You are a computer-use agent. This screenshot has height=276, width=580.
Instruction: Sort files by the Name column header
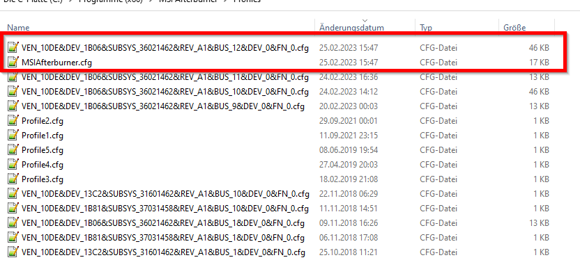click(x=18, y=28)
